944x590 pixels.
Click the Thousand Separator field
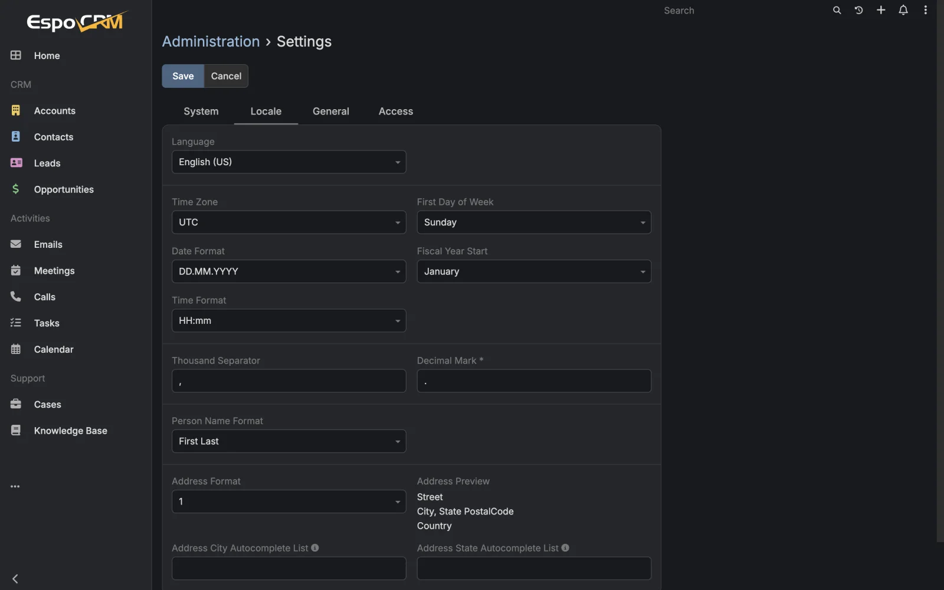pyautogui.click(x=289, y=381)
